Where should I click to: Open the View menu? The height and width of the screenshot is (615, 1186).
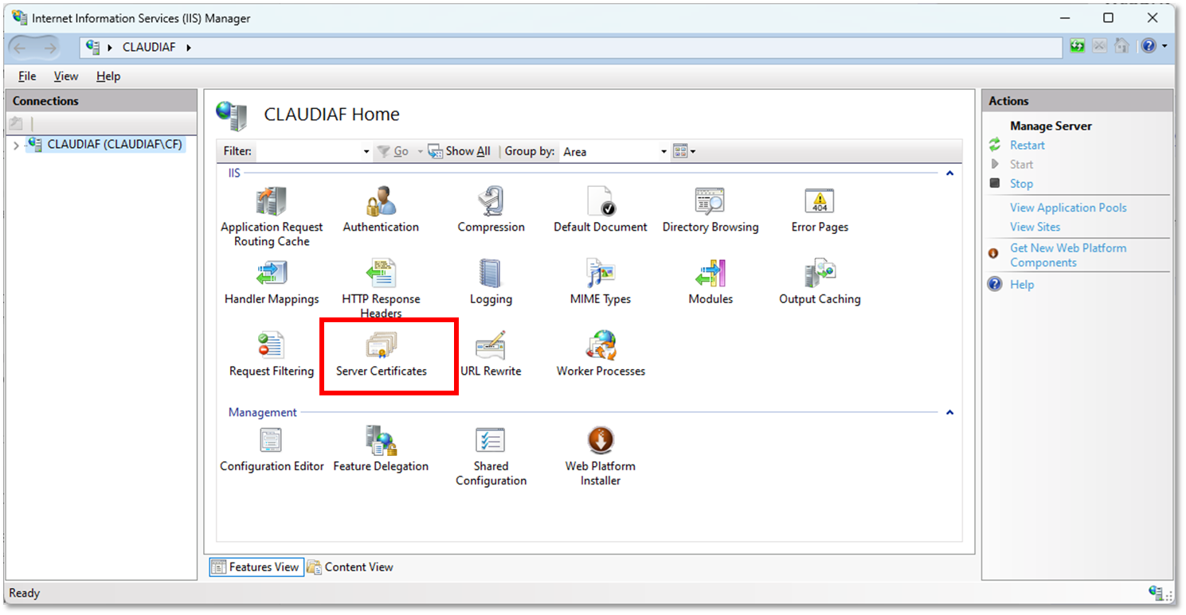coord(66,76)
